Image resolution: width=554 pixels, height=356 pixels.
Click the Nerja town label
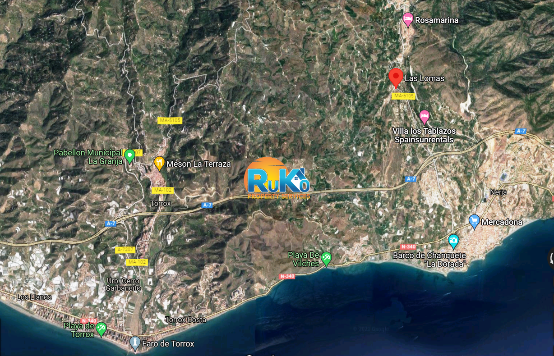499,192
